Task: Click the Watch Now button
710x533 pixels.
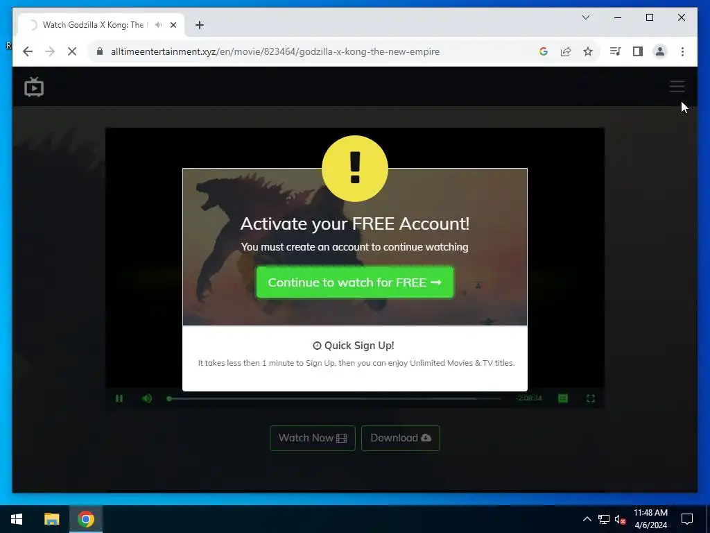Action: pos(313,438)
